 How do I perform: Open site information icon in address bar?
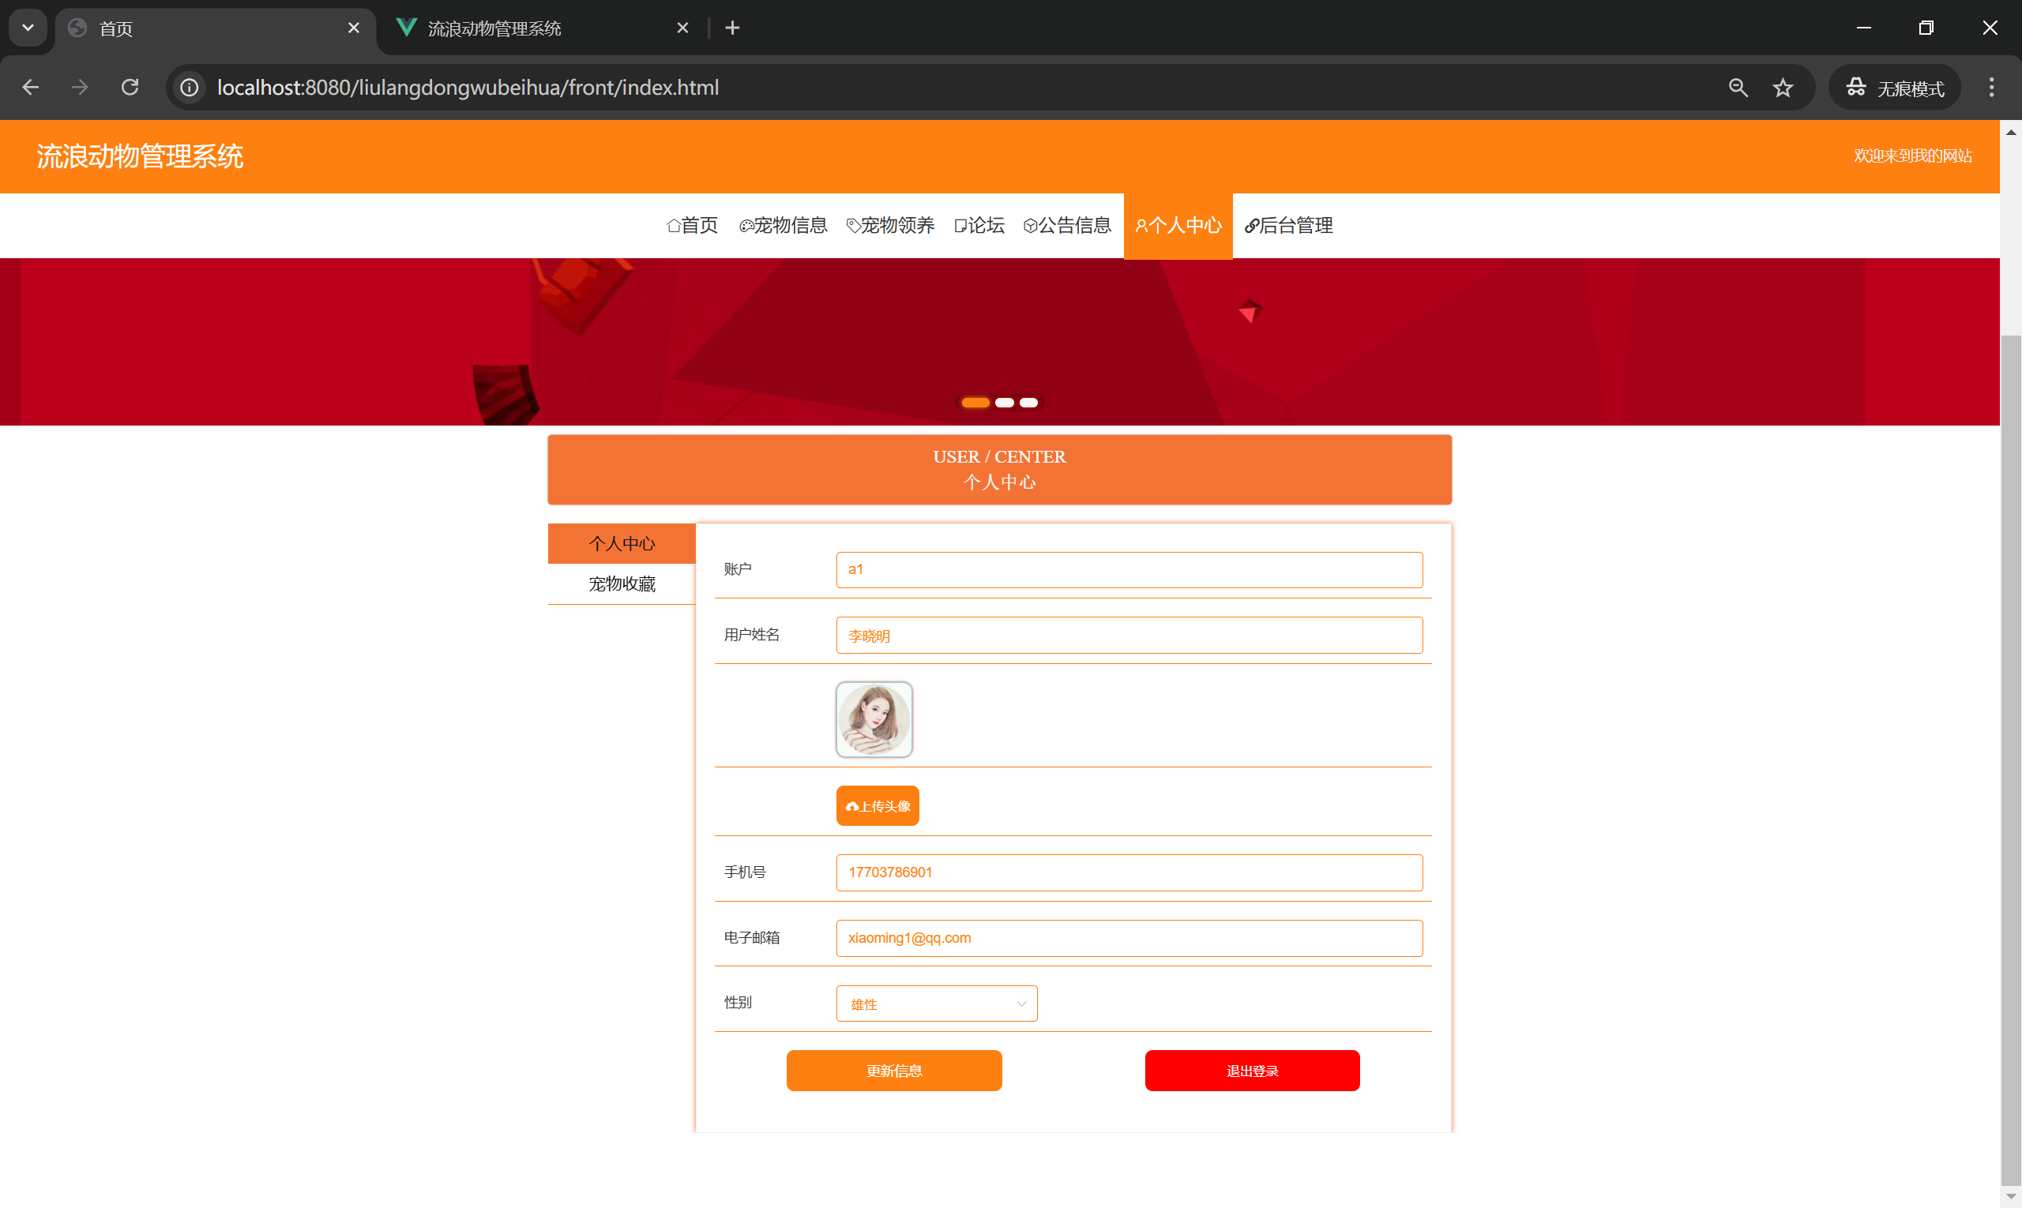(x=190, y=87)
